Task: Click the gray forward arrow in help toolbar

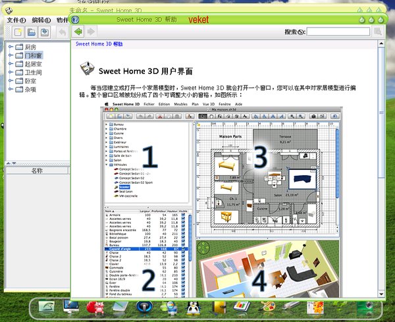Action: pyautogui.click(x=91, y=32)
